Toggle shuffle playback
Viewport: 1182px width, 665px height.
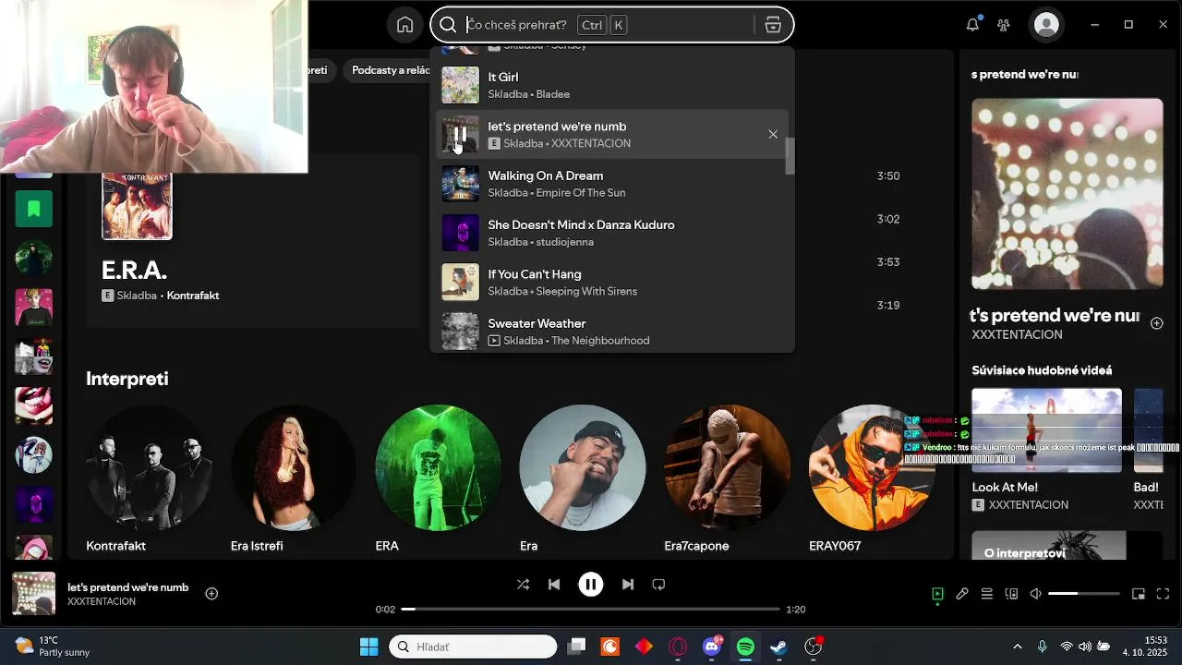click(523, 585)
